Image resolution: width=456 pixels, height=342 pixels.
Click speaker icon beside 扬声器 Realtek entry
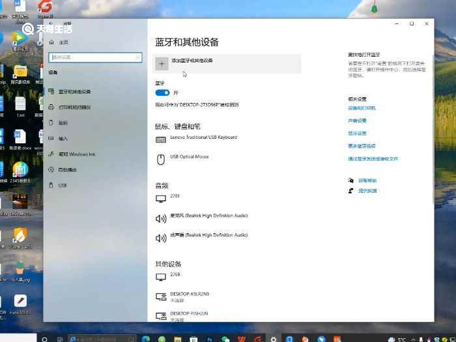pos(161,238)
